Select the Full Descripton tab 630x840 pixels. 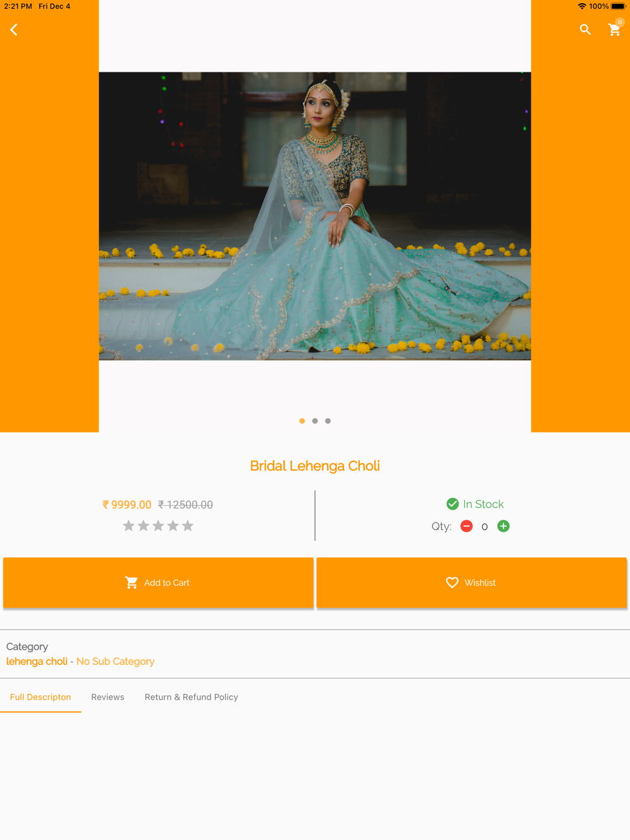(40, 697)
